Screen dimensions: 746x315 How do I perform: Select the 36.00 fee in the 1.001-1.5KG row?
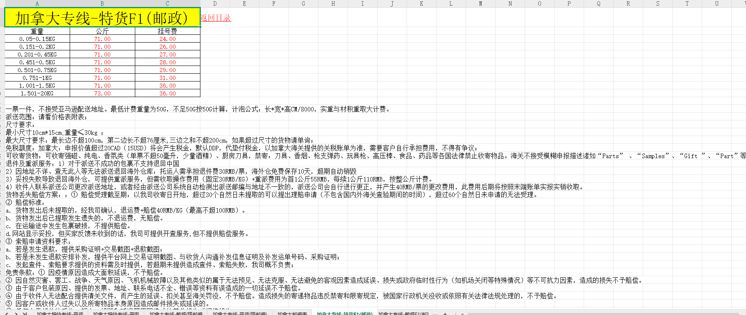point(168,86)
